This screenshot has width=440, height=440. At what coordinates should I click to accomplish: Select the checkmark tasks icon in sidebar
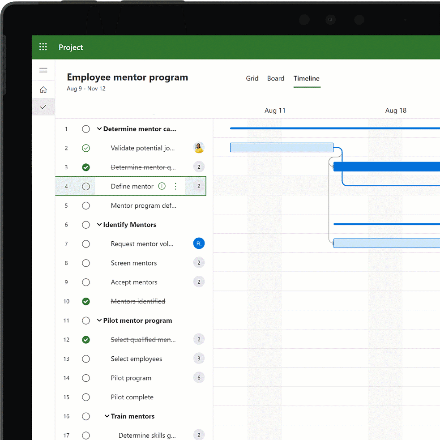43,107
